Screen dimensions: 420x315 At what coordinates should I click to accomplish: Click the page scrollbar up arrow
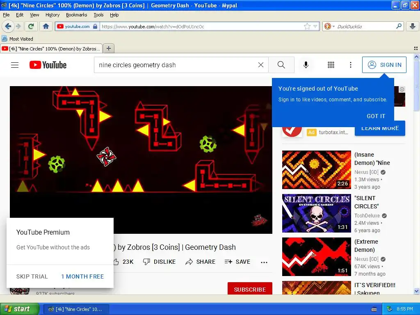(x=416, y=57)
